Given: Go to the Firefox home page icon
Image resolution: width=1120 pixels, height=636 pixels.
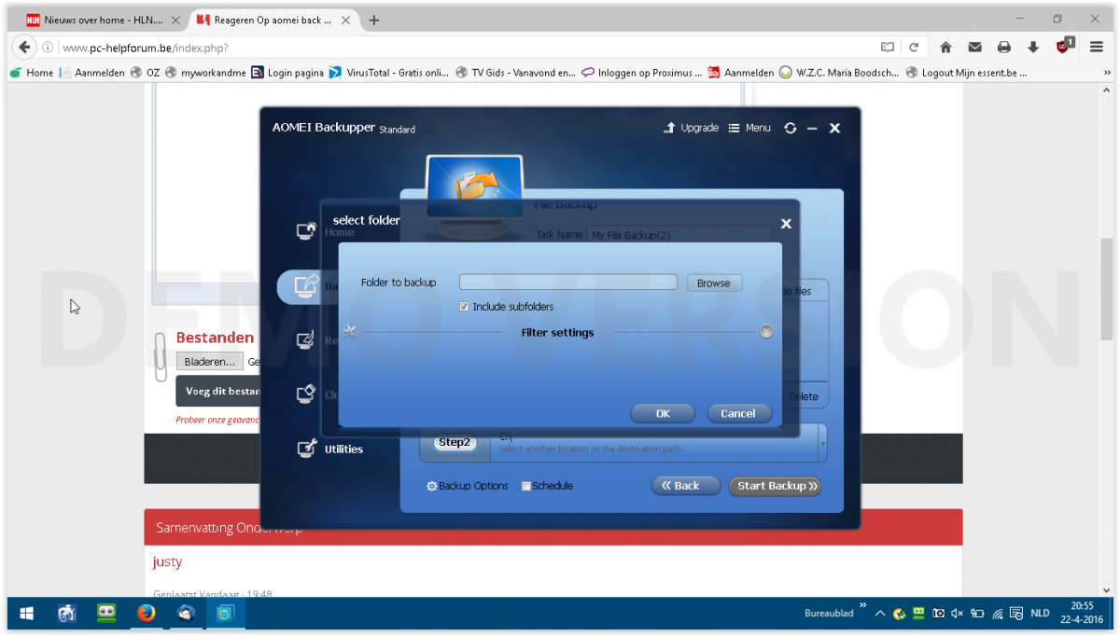Looking at the screenshot, I should point(945,48).
